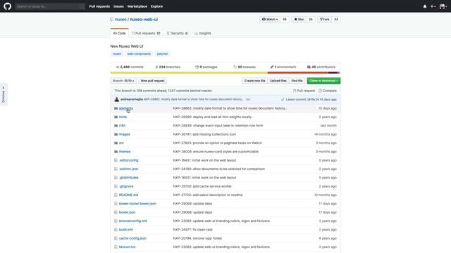
Task: Open the nuxeo owner link
Action: click(x=121, y=20)
